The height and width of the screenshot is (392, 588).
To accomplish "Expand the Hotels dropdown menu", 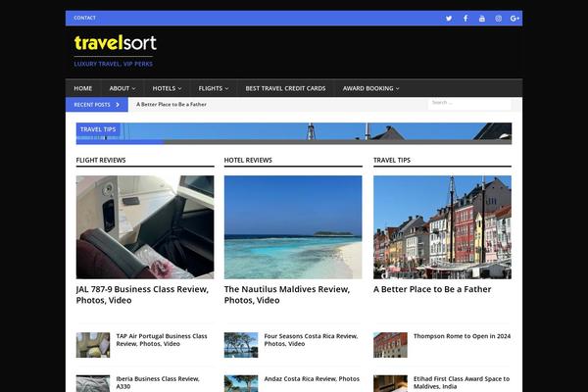I will pyautogui.click(x=167, y=88).
